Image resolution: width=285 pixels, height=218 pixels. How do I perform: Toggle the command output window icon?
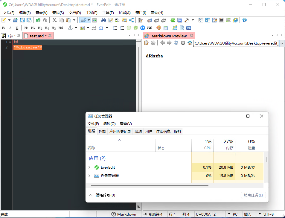tap(222, 20)
